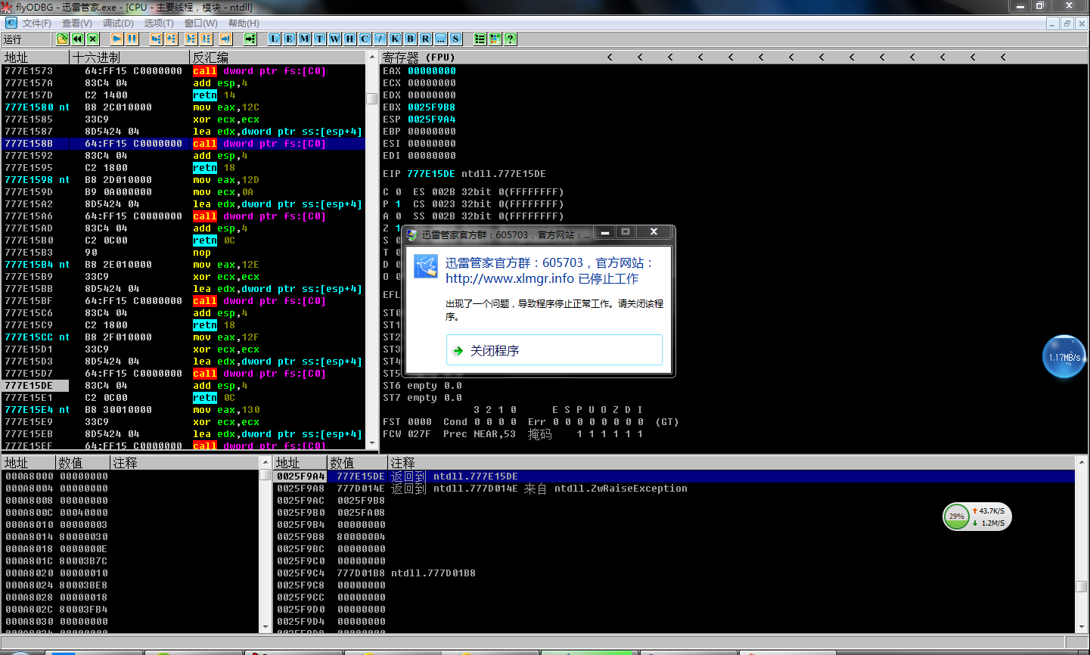1090x655 pixels.
Task: Open the 帮助(H) menu
Action: pyautogui.click(x=244, y=23)
